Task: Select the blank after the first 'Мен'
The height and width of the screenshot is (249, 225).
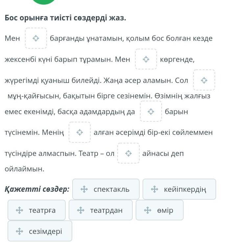Action: [x=36, y=38]
